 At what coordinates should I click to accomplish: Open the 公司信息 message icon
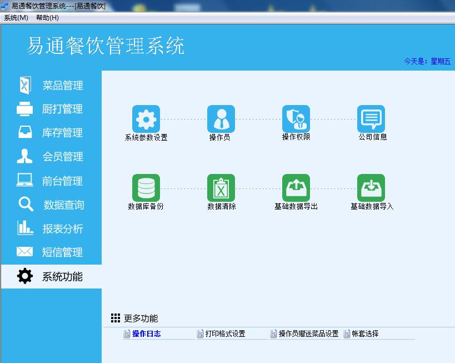tap(371, 119)
